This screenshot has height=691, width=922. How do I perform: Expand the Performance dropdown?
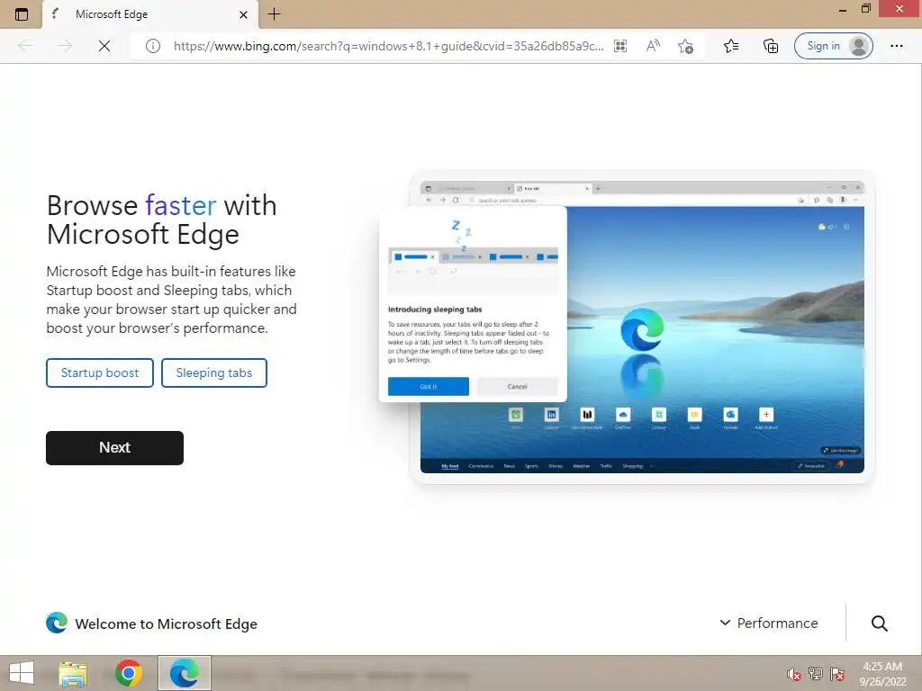click(769, 623)
